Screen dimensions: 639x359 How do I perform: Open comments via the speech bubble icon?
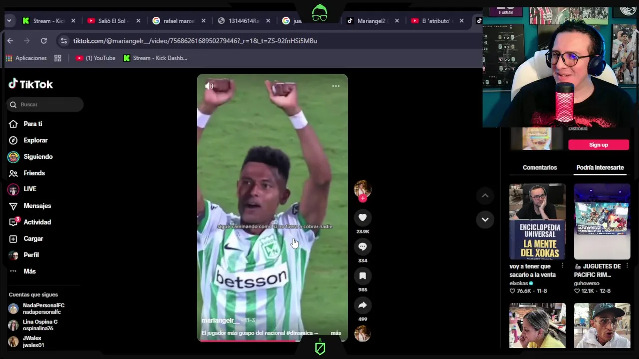click(363, 246)
